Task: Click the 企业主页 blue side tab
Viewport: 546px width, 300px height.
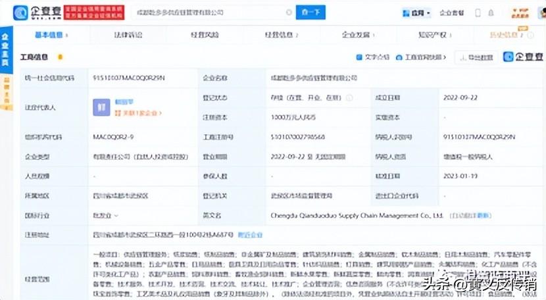Action: click(6, 49)
